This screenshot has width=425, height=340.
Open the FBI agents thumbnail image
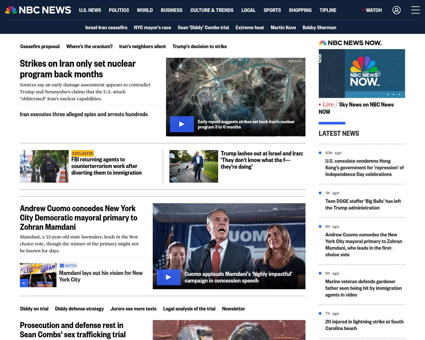44,166
